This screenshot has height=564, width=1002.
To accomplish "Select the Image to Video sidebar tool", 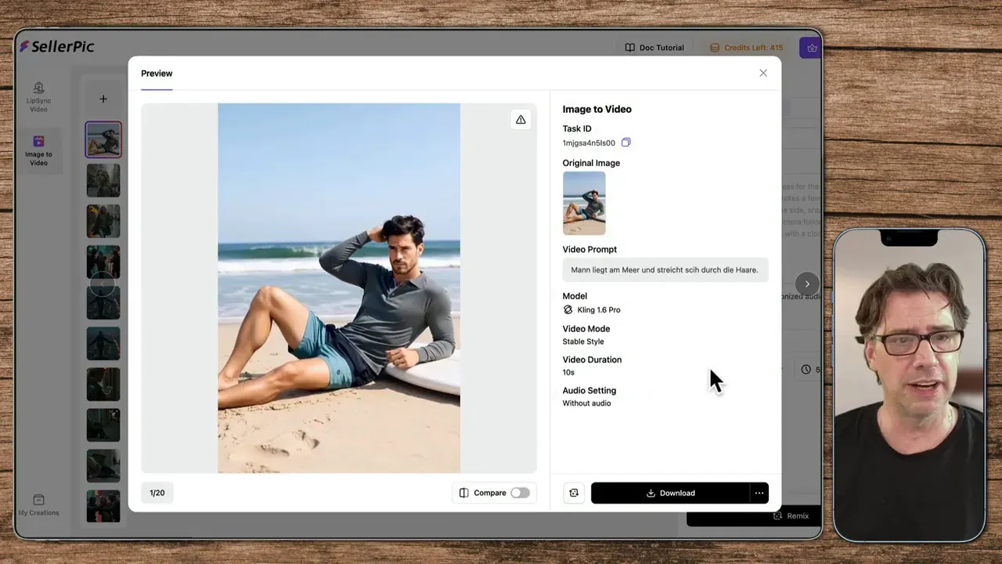I will (38, 150).
